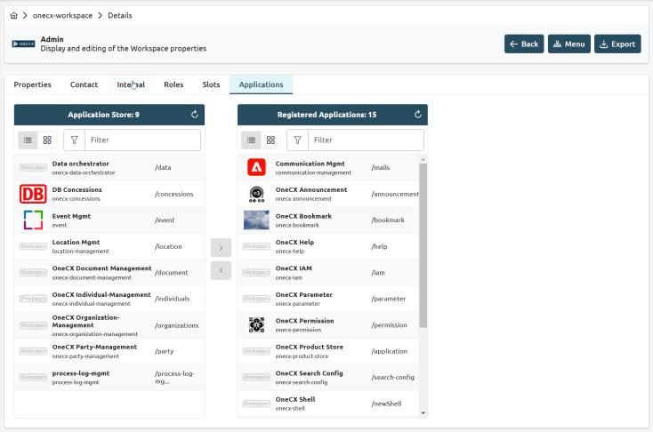Click the Event Mgmt colorful logo
Screen dimensions: 653x432
point(33,220)
